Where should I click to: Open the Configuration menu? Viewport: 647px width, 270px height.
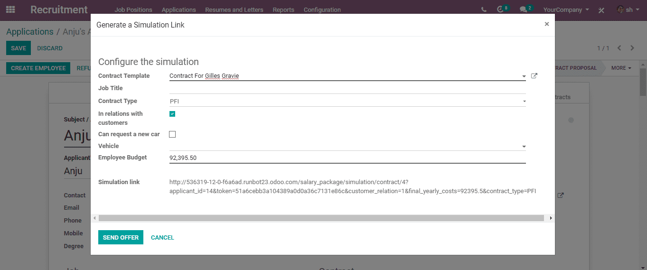[x=322, y=9]
